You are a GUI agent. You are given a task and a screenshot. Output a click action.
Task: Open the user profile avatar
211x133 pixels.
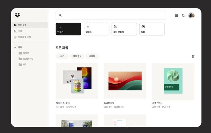[x=191, y=15]
